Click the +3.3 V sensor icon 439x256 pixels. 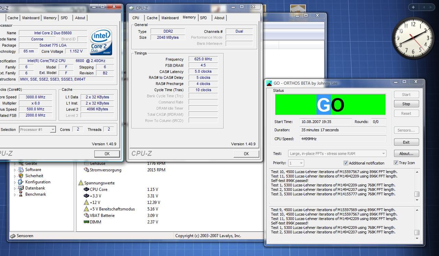point(86,196)
